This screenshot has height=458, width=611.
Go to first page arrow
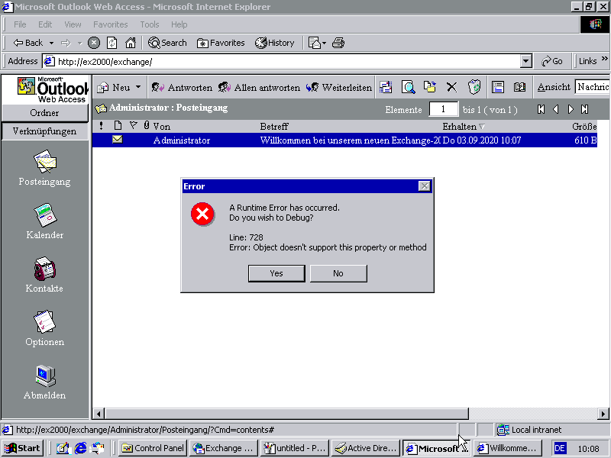coord(541,109)
